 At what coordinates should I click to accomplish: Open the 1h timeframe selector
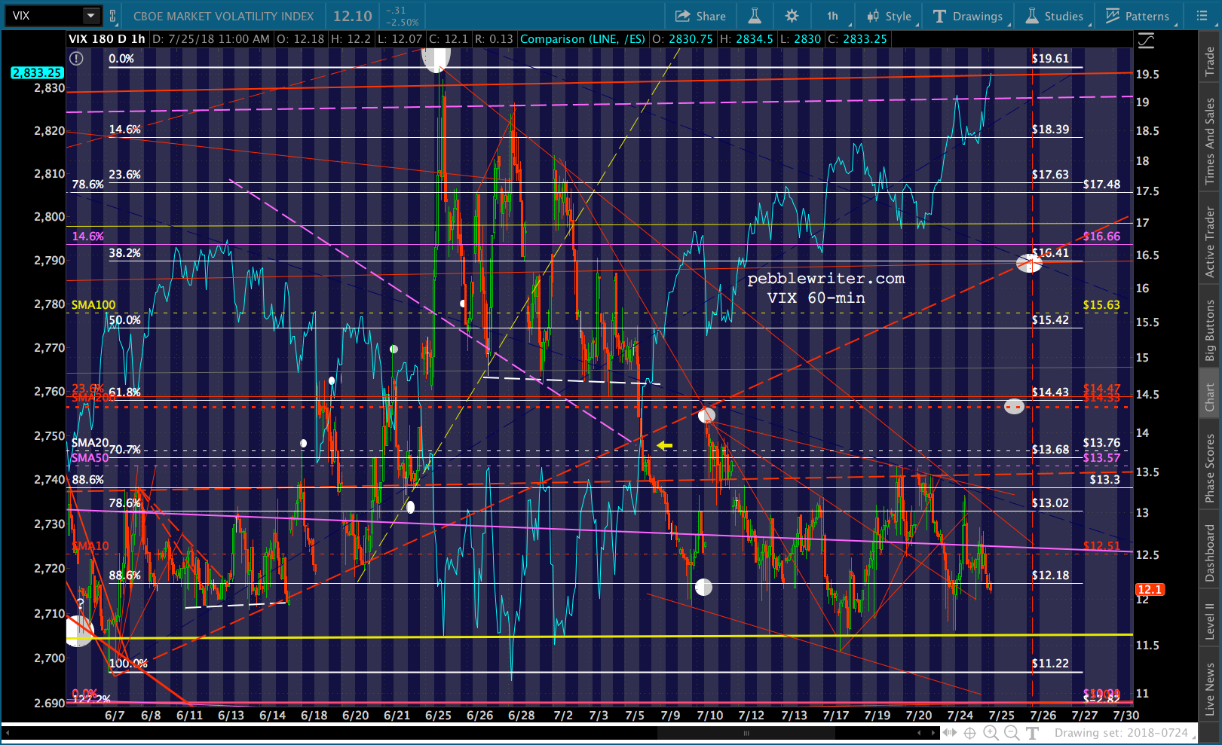tap(833, 16)
